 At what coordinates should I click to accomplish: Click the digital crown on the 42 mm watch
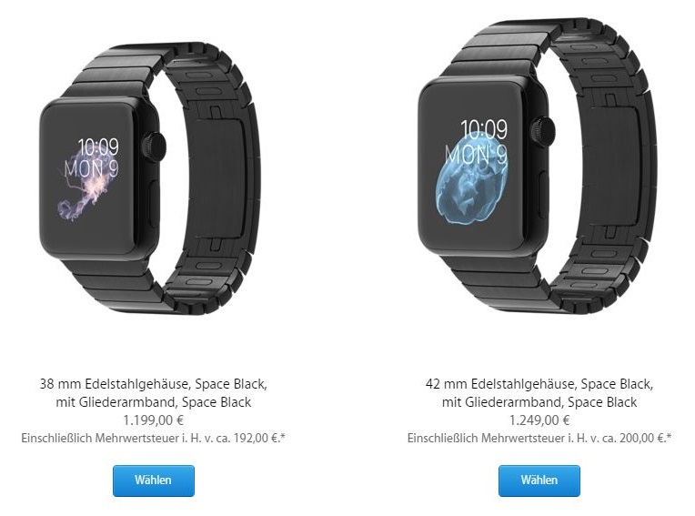543,129
